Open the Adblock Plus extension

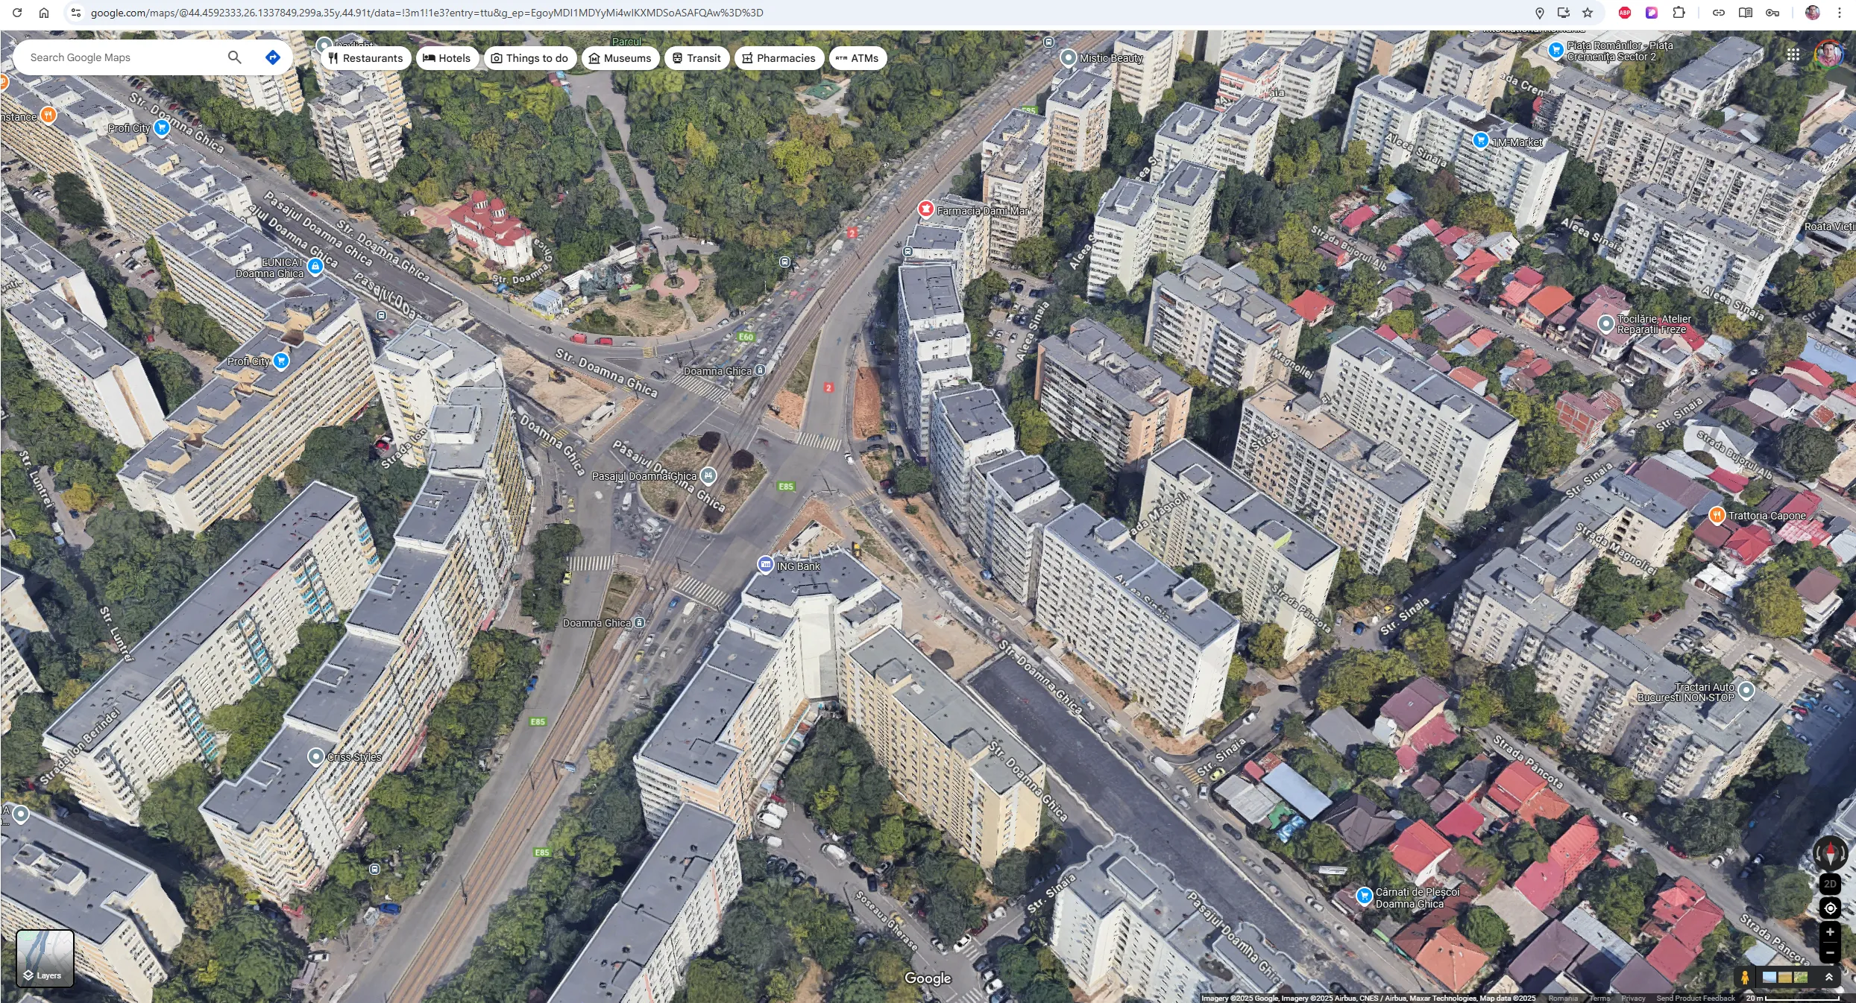[x=1625, y=13]
